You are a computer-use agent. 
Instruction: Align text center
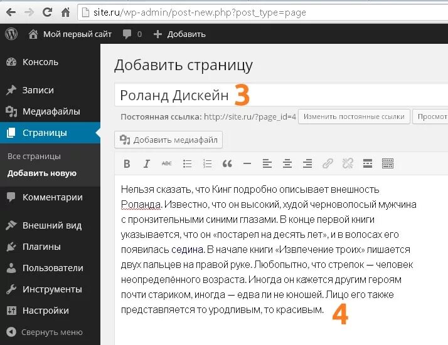click(287, 163)
